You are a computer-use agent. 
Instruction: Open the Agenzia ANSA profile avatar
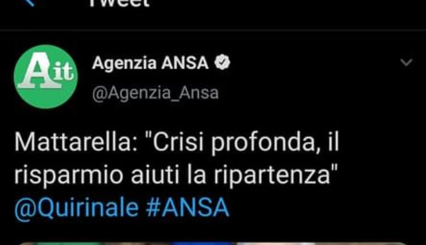[x=45, y=77]
